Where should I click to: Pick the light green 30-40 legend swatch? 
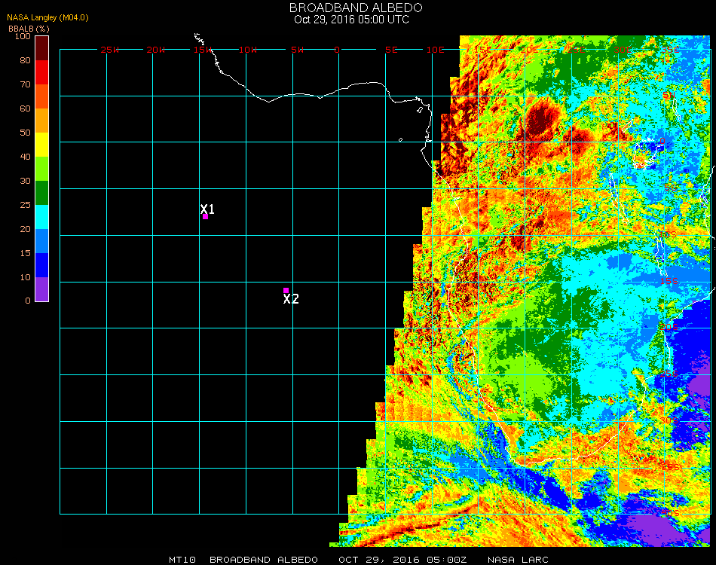pos(42,169)
